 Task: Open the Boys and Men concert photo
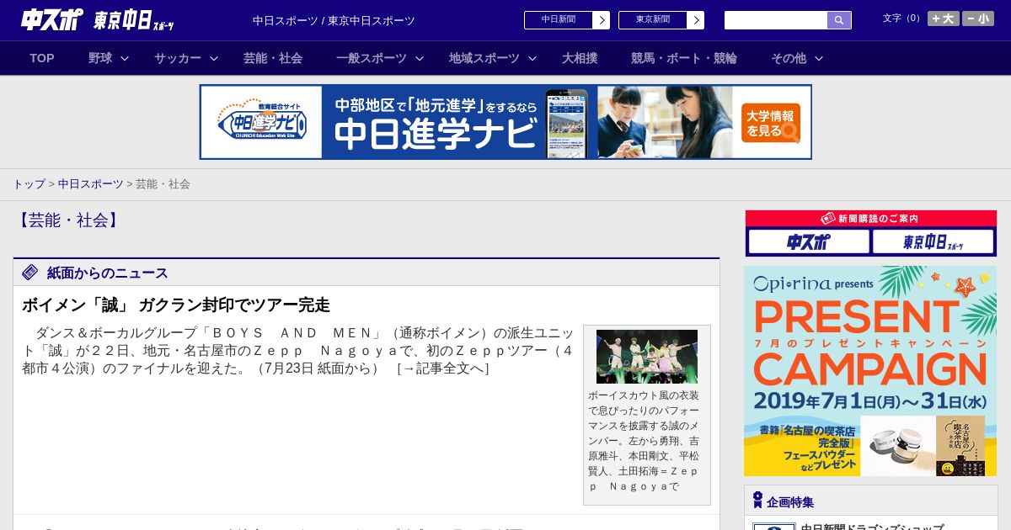pyautogui.click(x=647, y=357)
